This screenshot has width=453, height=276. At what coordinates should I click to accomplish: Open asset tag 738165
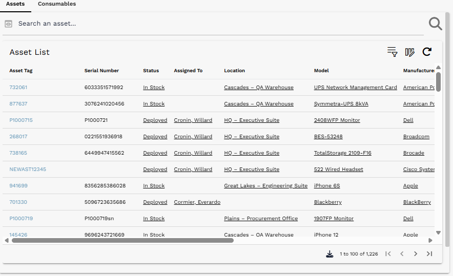18,153
